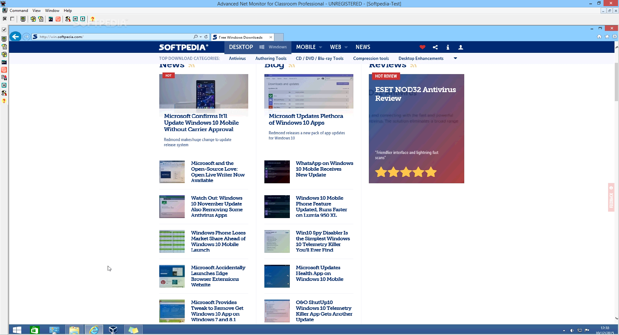
Task: Toggle the checkmark box in left sidebar
Action: [x=4, y=30]
